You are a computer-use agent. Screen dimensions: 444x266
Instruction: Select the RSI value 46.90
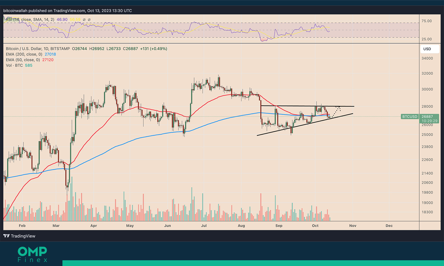click(62, 19)
